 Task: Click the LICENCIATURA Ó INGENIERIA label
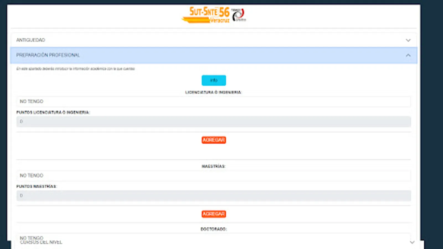point(213,93)
